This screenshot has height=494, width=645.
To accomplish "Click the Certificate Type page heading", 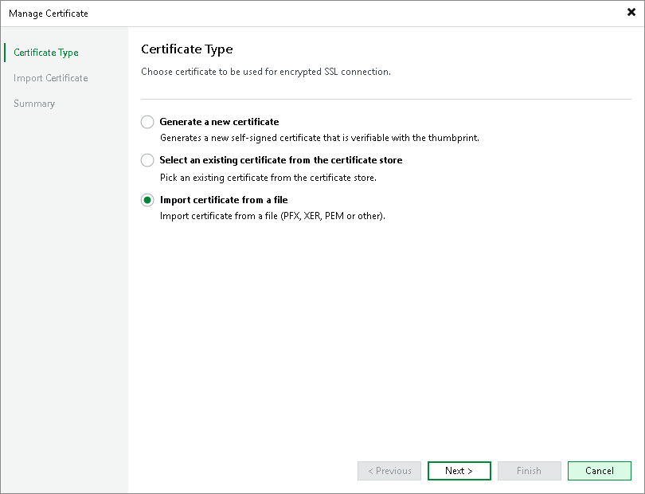I will click(x=186, y=49).
